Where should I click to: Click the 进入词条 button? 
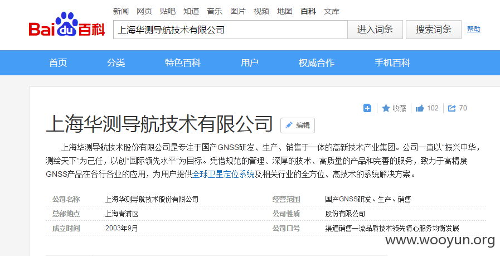point(375,30)
